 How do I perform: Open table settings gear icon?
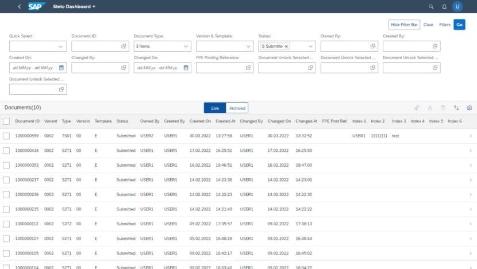(x=470, y=107)
